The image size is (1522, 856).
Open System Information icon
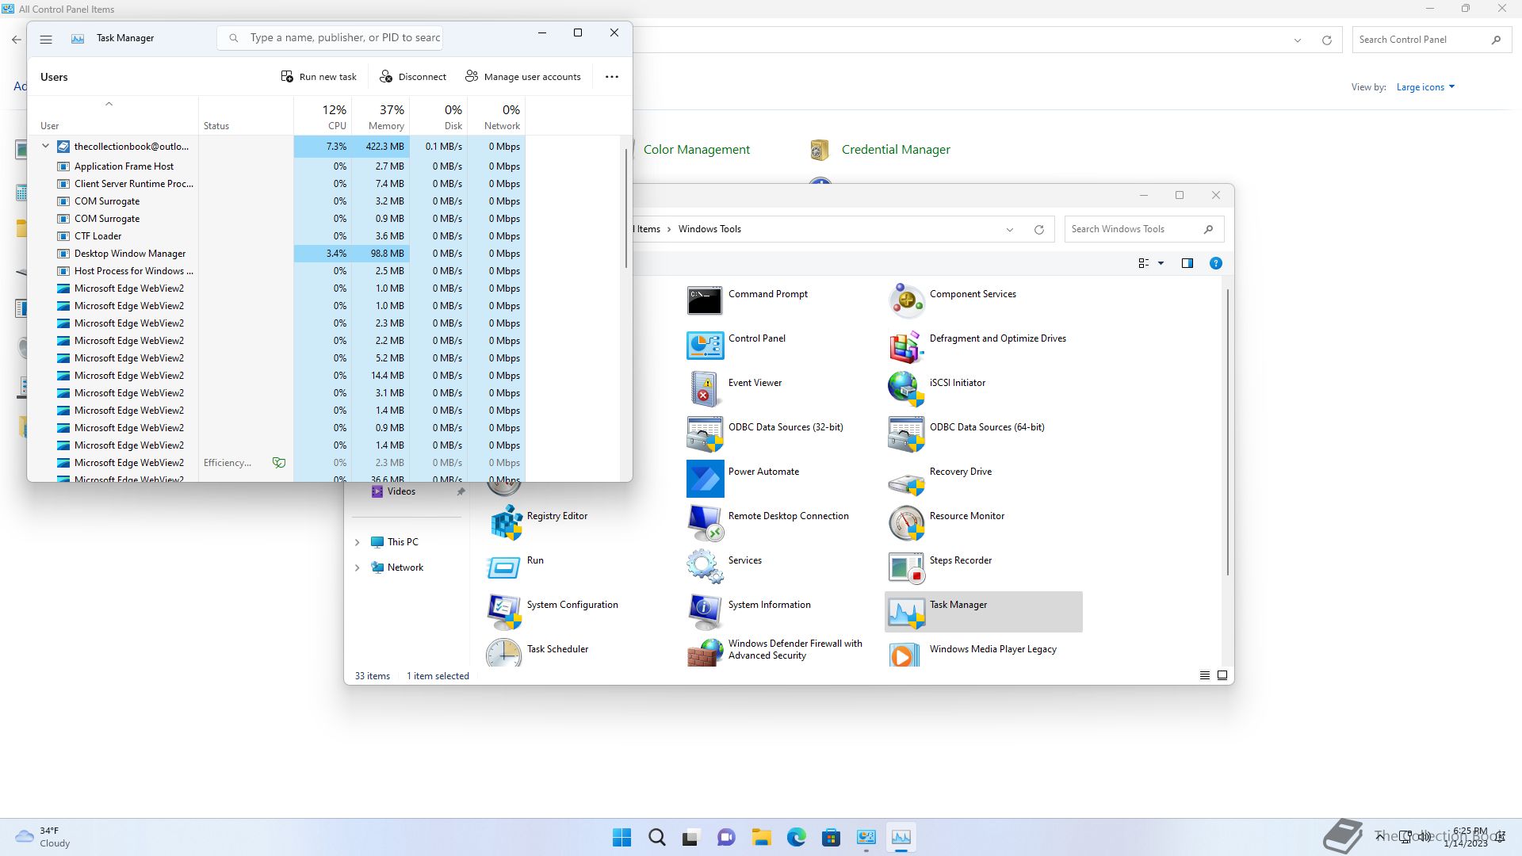[705, 611]
